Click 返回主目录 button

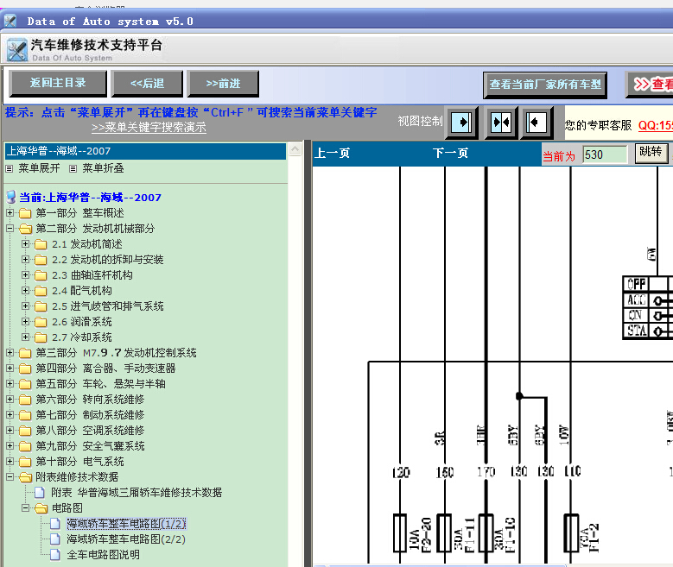coord(58,83)
